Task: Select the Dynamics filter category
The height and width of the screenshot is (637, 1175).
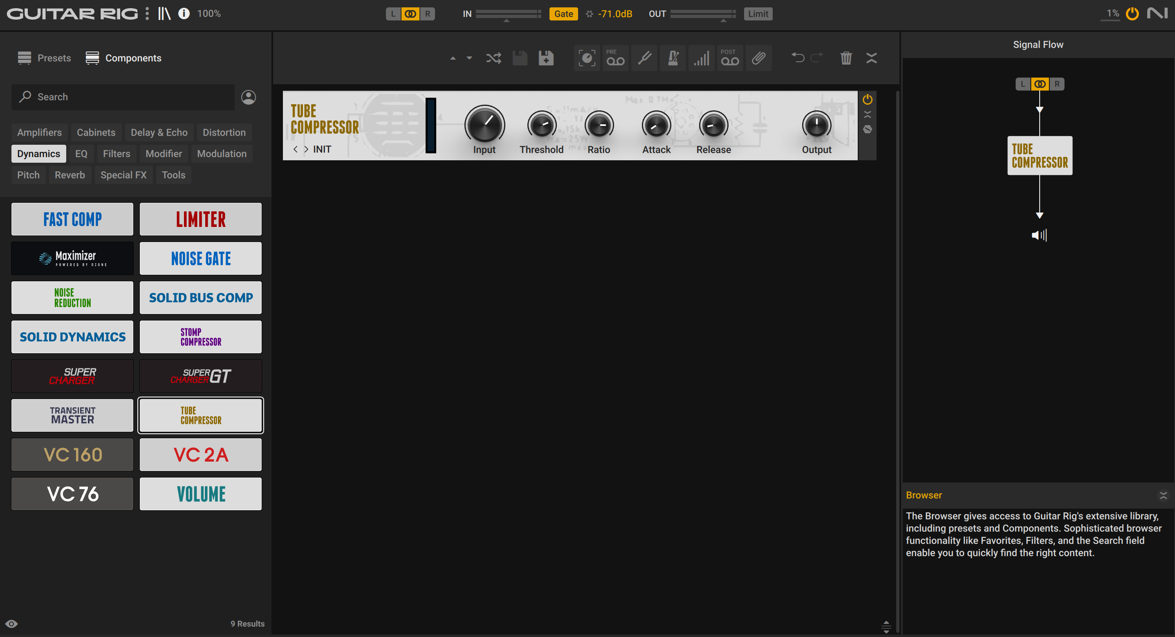Action: [x=38, y=153]
